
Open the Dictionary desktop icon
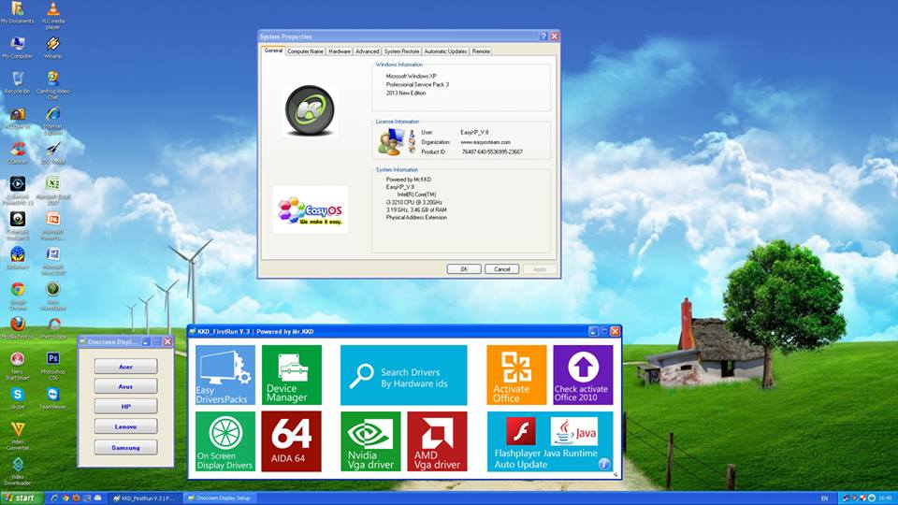[17, 258]
